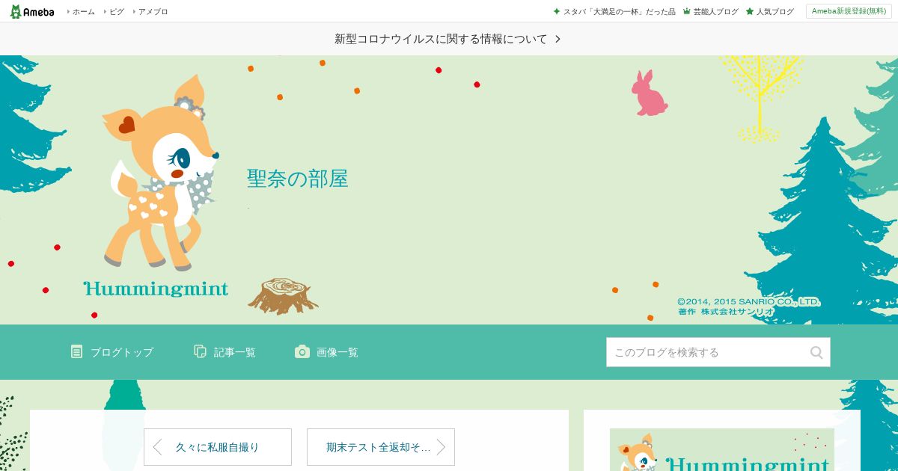This screenshot has height=471, width=898.
Task: Go to ブログトップ tab
Action: click(122, 352)
